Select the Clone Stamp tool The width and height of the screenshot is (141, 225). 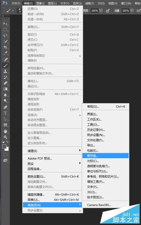click(x=5, y=71)
